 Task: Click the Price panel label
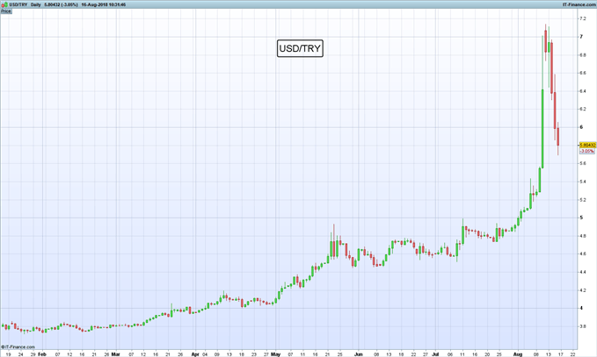click(5, 11)
